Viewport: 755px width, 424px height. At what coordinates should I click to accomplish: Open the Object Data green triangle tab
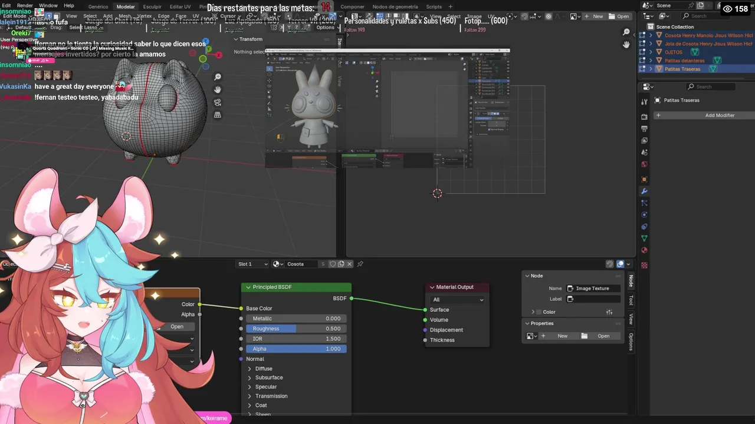pyautogui.click(x=644, y=238)
